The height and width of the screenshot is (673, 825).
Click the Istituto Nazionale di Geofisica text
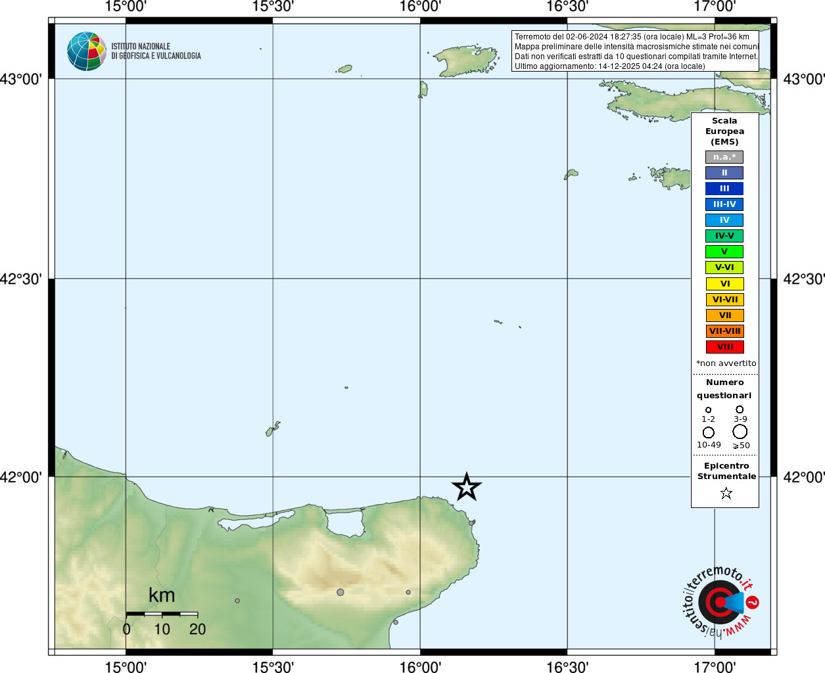pos(156,51)
